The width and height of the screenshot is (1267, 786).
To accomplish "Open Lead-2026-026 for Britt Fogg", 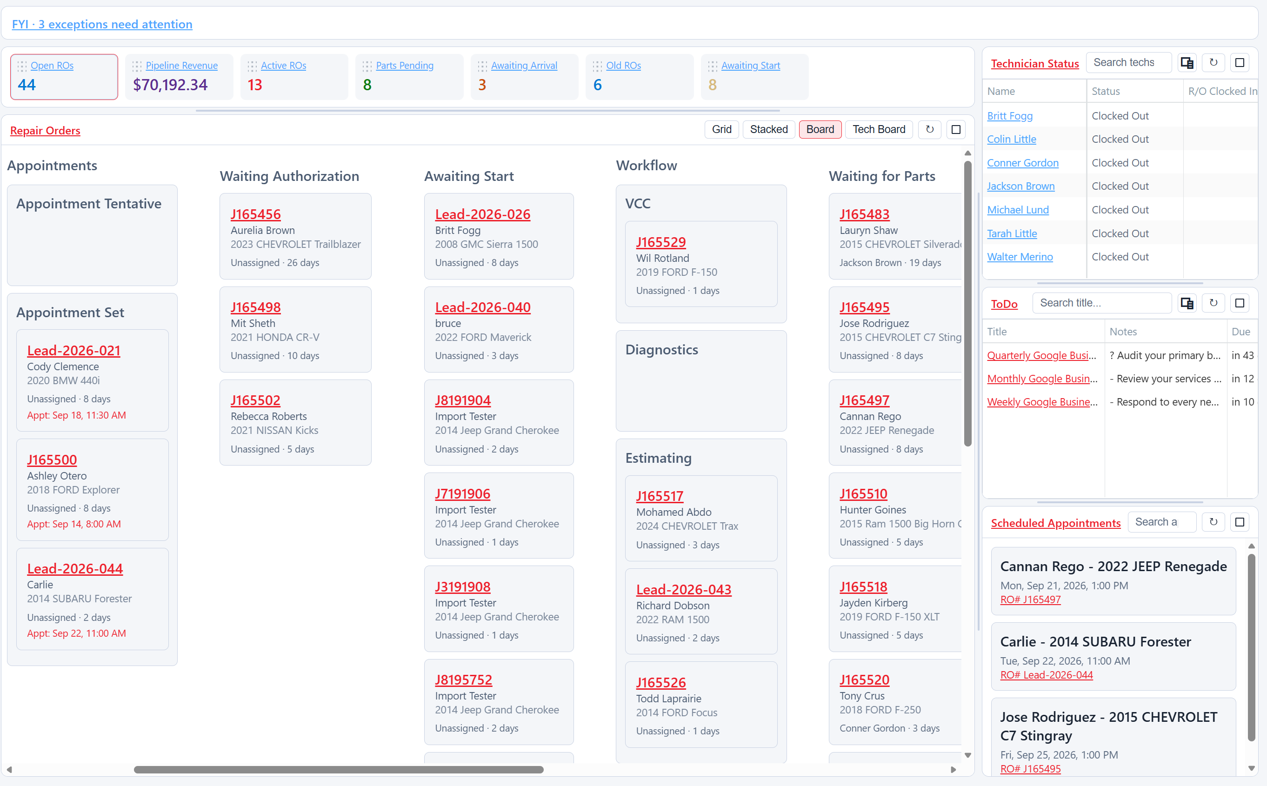I will (x=482, y=214).
